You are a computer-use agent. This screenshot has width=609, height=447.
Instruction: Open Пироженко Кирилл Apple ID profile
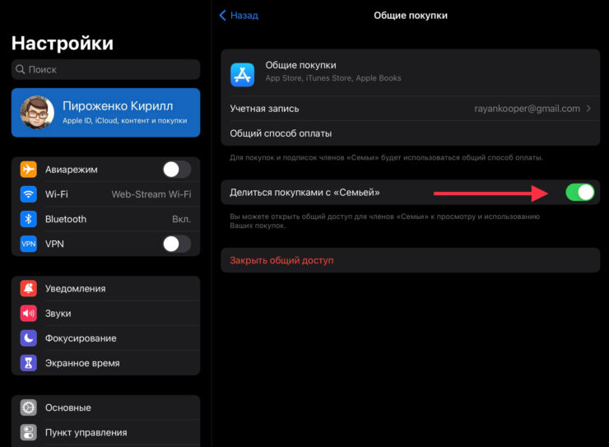click(x=105, y=113)
